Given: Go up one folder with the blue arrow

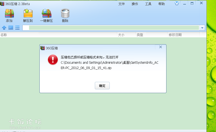Looking at the screenshot, I should [4, 28].
